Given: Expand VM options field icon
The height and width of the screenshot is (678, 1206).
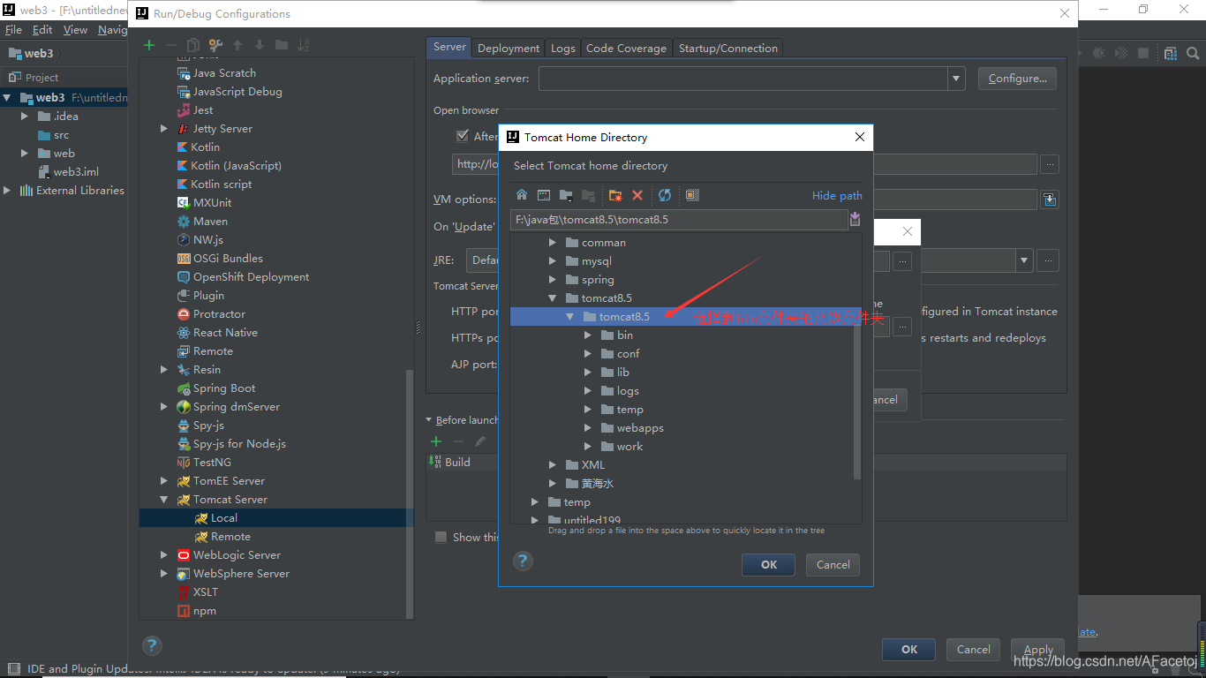Looking at the screenshot, I should [1050, 200].
